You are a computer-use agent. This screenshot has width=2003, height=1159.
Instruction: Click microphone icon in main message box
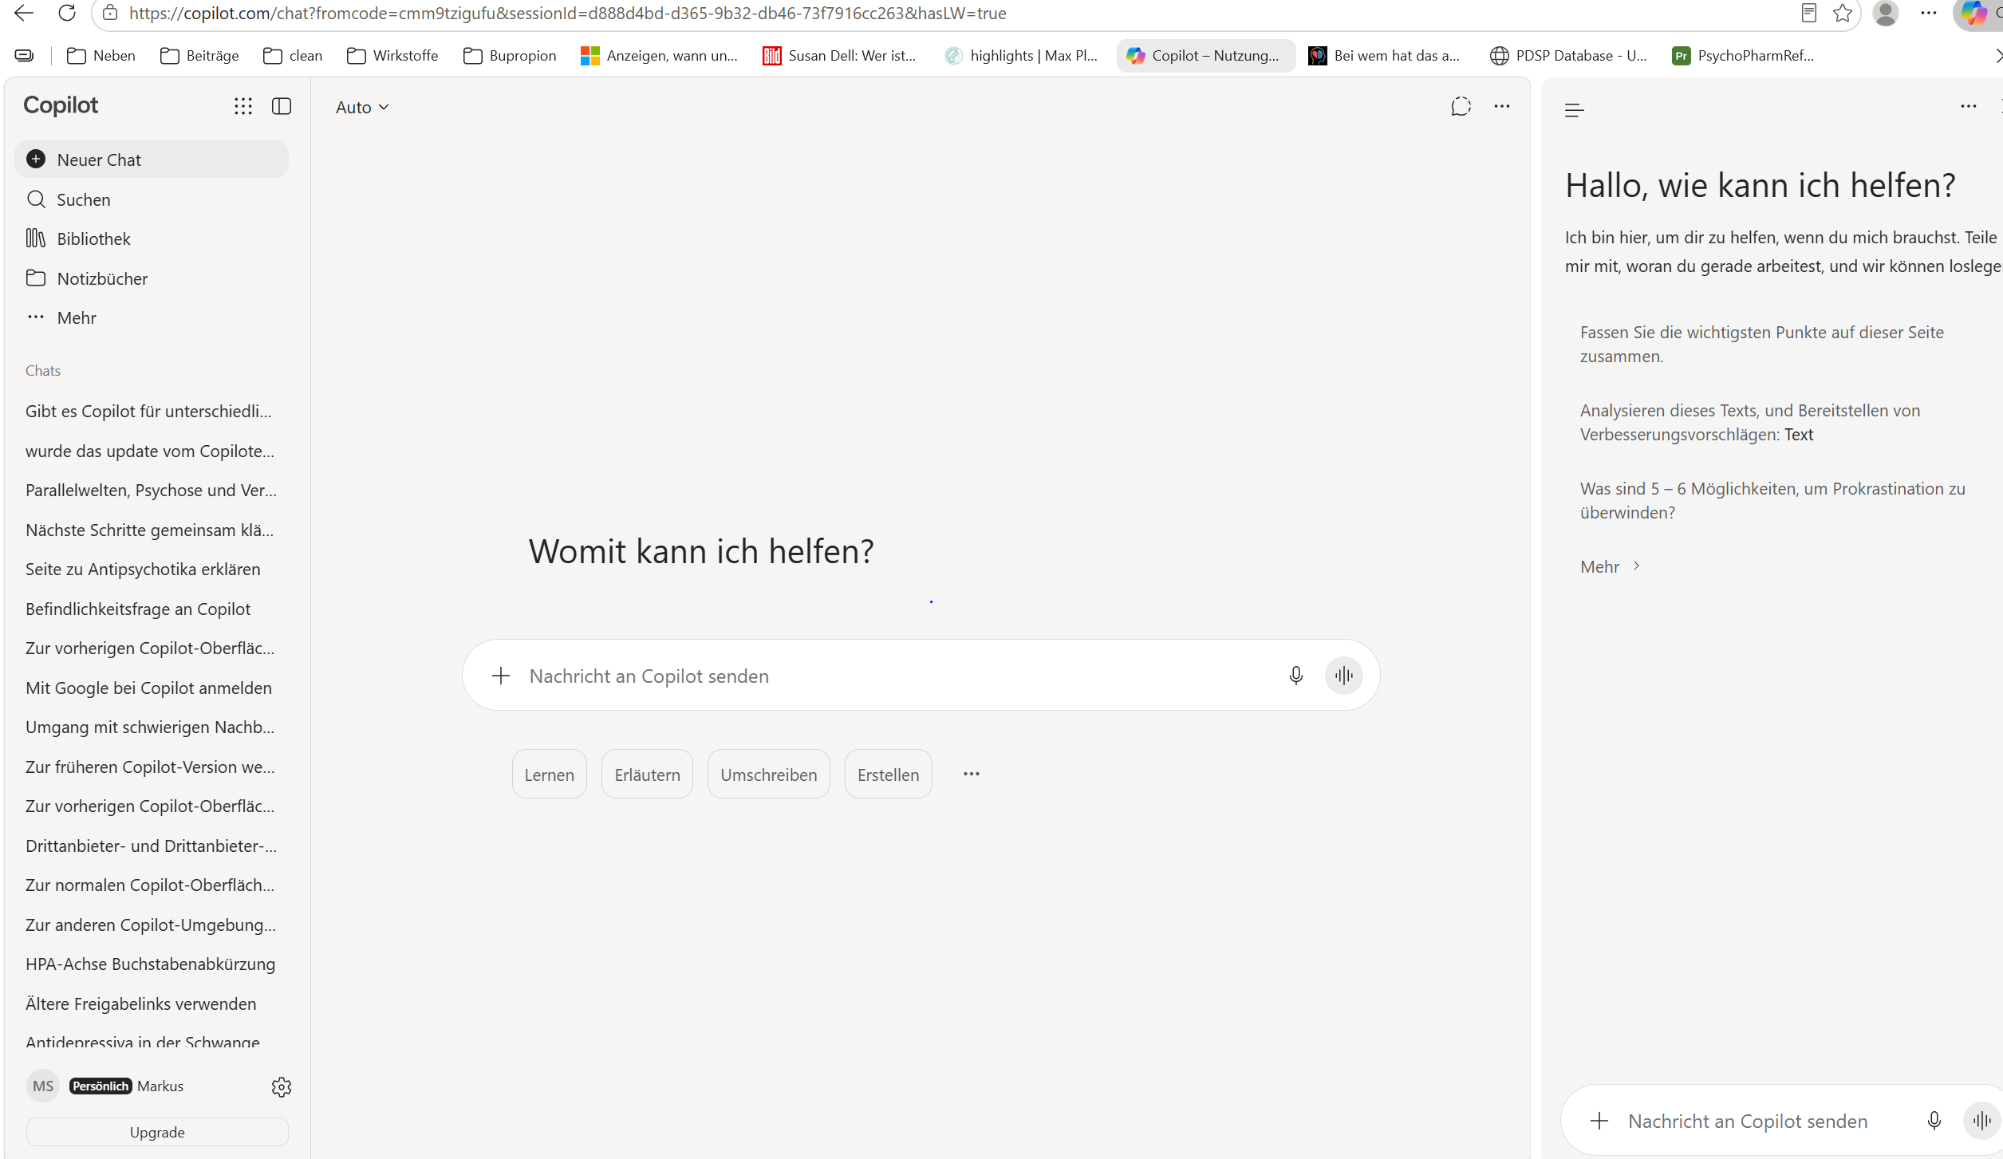click(1296, 676)
